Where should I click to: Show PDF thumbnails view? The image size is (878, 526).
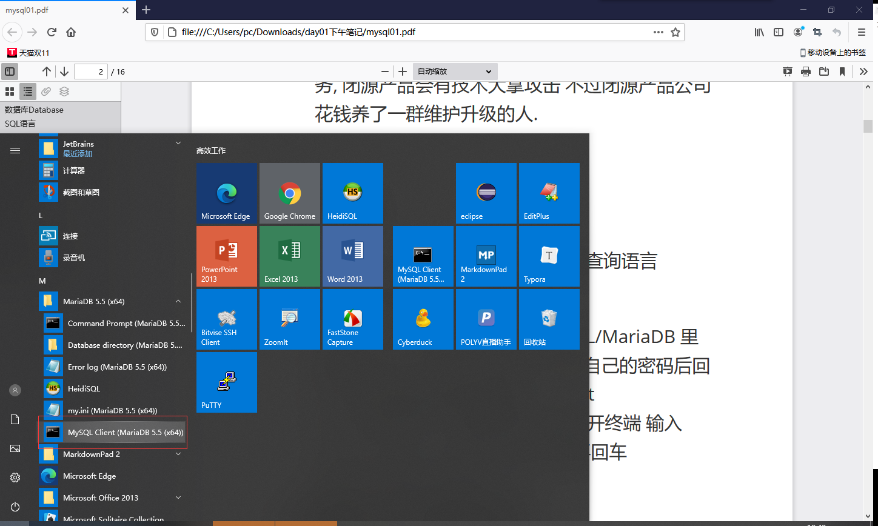click(x=10, y=92)
